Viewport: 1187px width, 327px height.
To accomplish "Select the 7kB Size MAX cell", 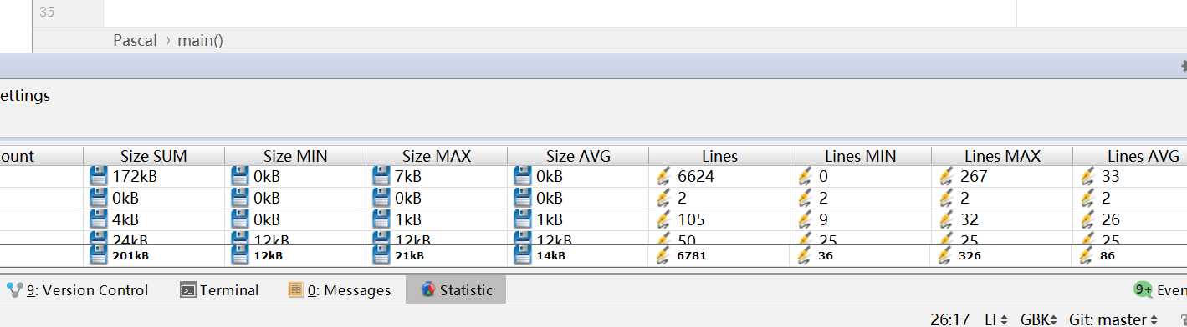I will click(x=437, y=176).
